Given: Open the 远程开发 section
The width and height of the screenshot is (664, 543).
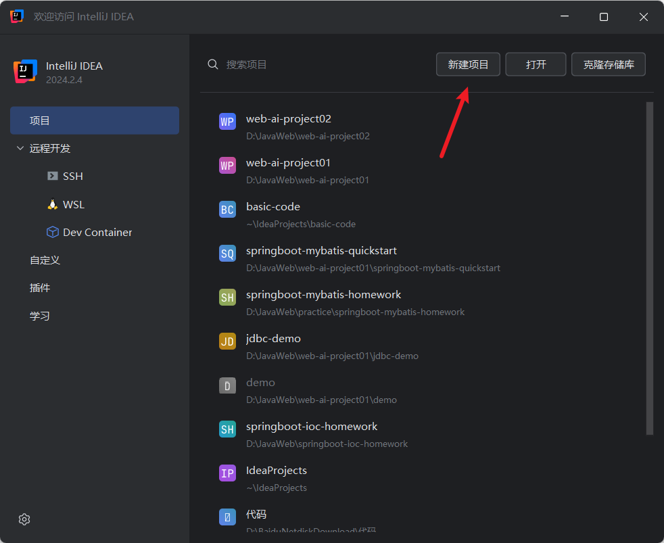Looking at the screenshot, I should (x=50, y=148).
